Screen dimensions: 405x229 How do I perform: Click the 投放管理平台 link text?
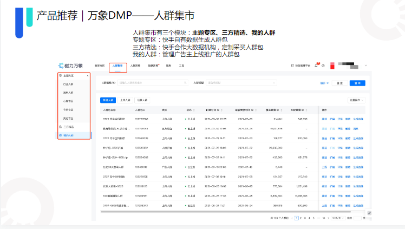pyautogui.click(x=303, y=66)
